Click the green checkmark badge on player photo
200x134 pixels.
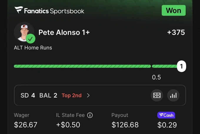point(31,39)
